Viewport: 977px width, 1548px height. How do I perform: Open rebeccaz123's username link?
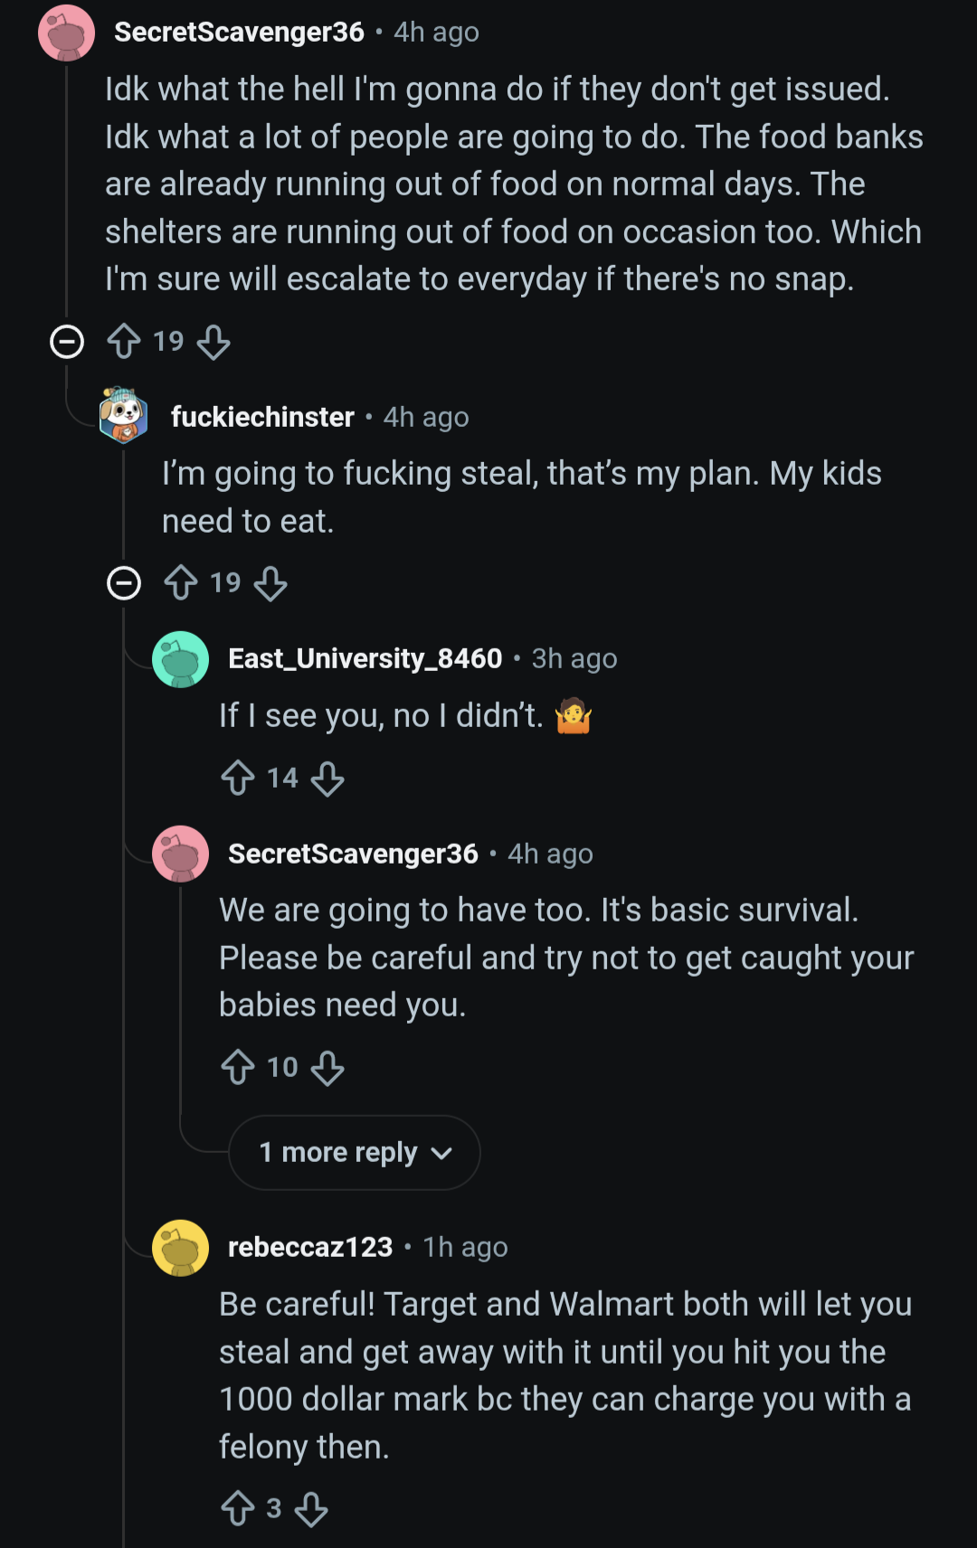[310, 1247]
